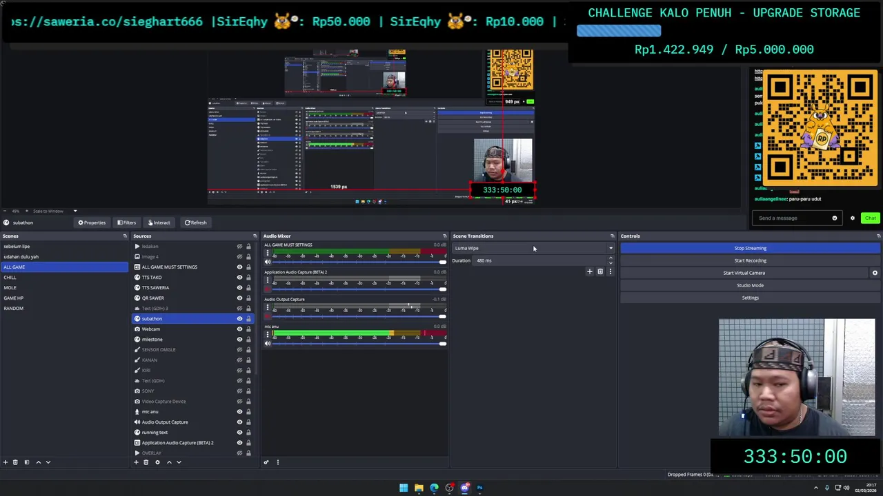Click the Interact button
This screenshot has width=883, height=496.
pos(159,223)
